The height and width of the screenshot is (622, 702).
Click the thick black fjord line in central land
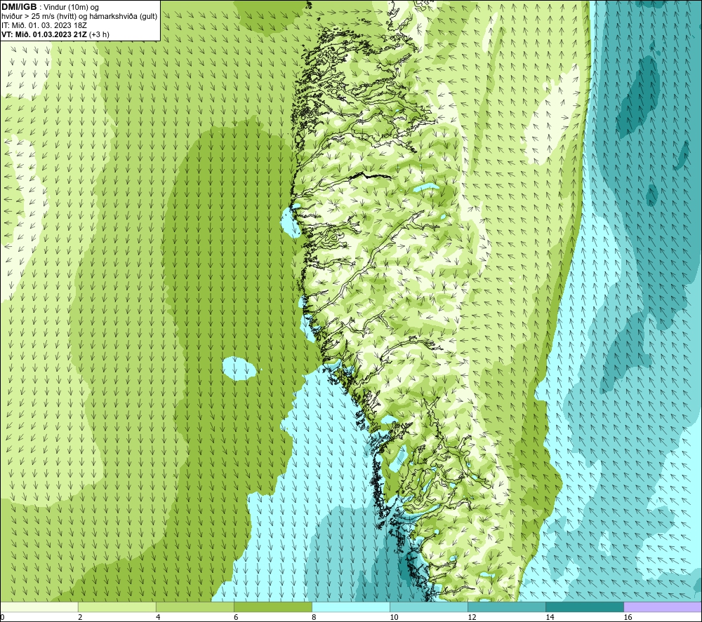[x=370, y=176]
